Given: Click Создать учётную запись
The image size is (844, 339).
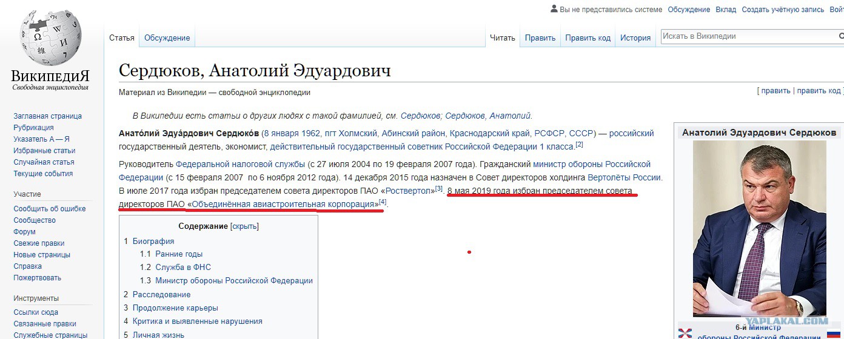Looking at the screenshot, I should tap(783, 10).
